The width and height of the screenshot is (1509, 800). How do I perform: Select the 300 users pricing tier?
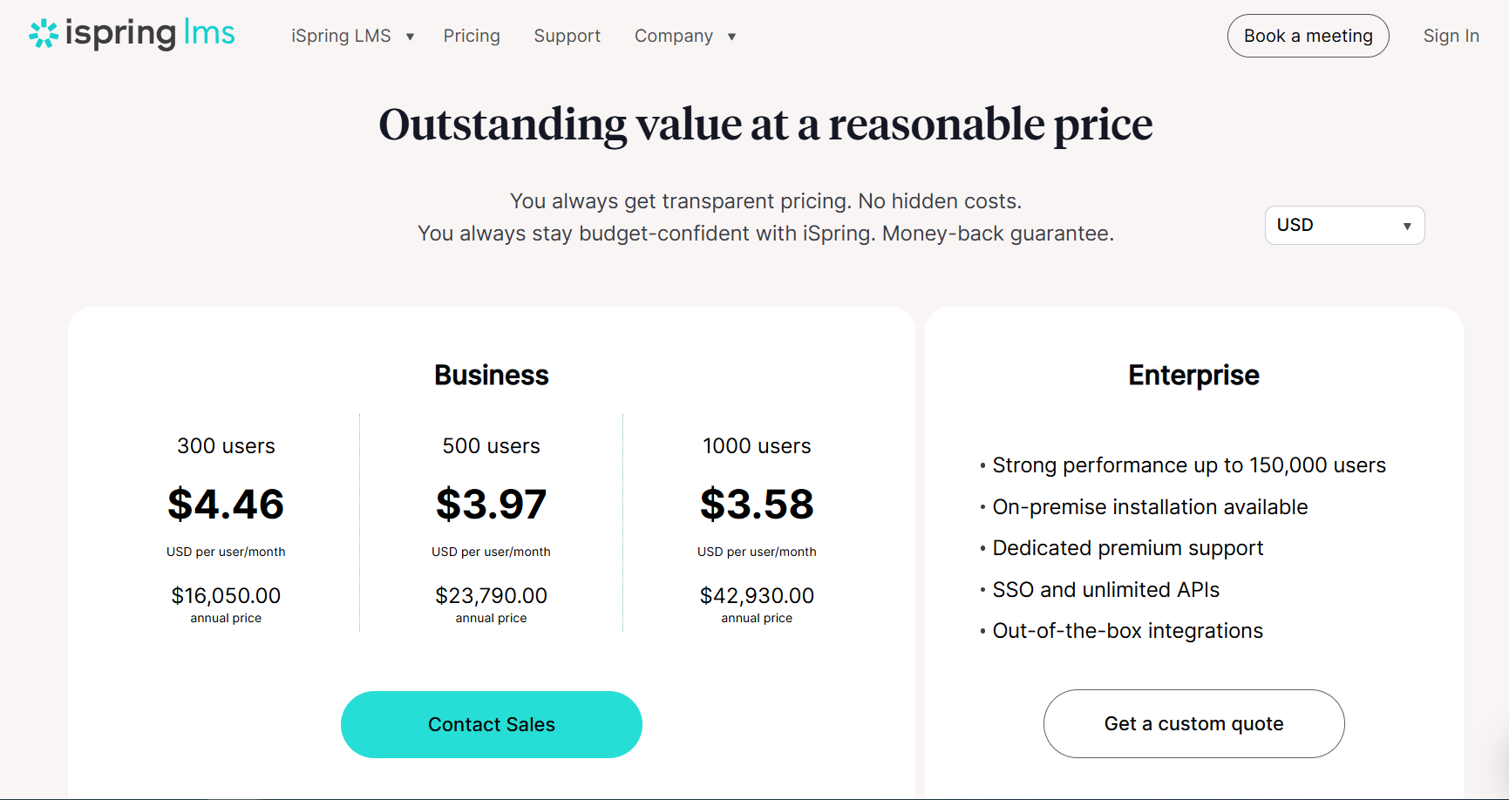(x=226, y=445)
